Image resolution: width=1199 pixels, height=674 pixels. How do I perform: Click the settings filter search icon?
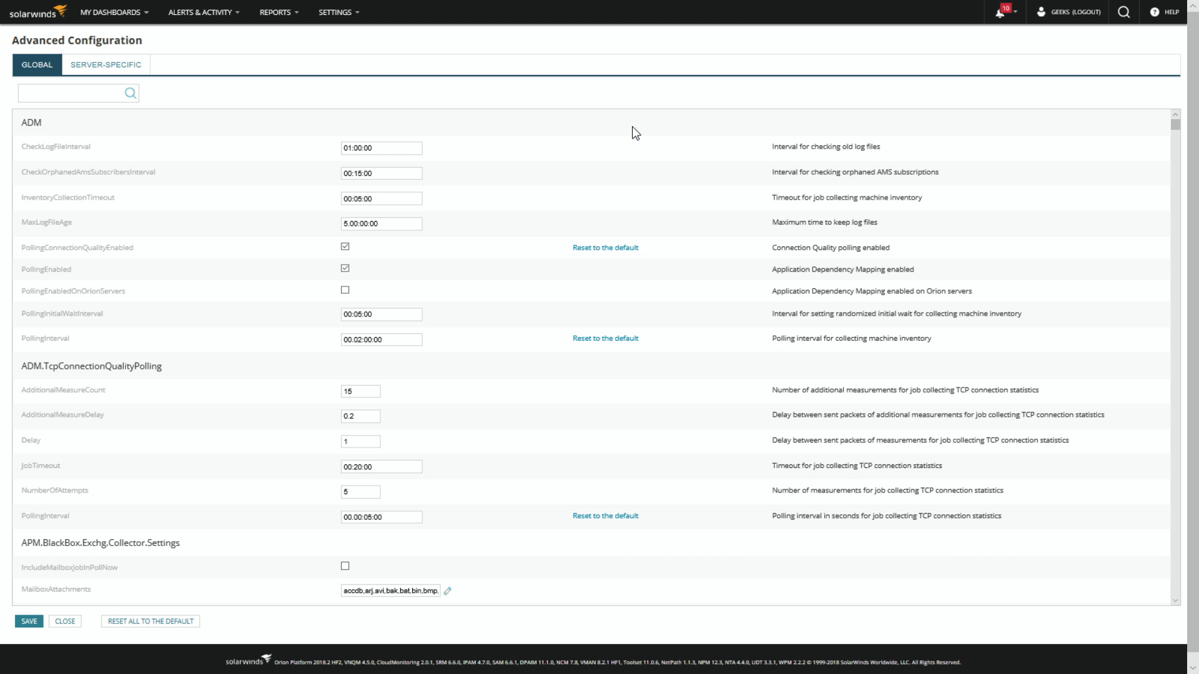[130, 94]
